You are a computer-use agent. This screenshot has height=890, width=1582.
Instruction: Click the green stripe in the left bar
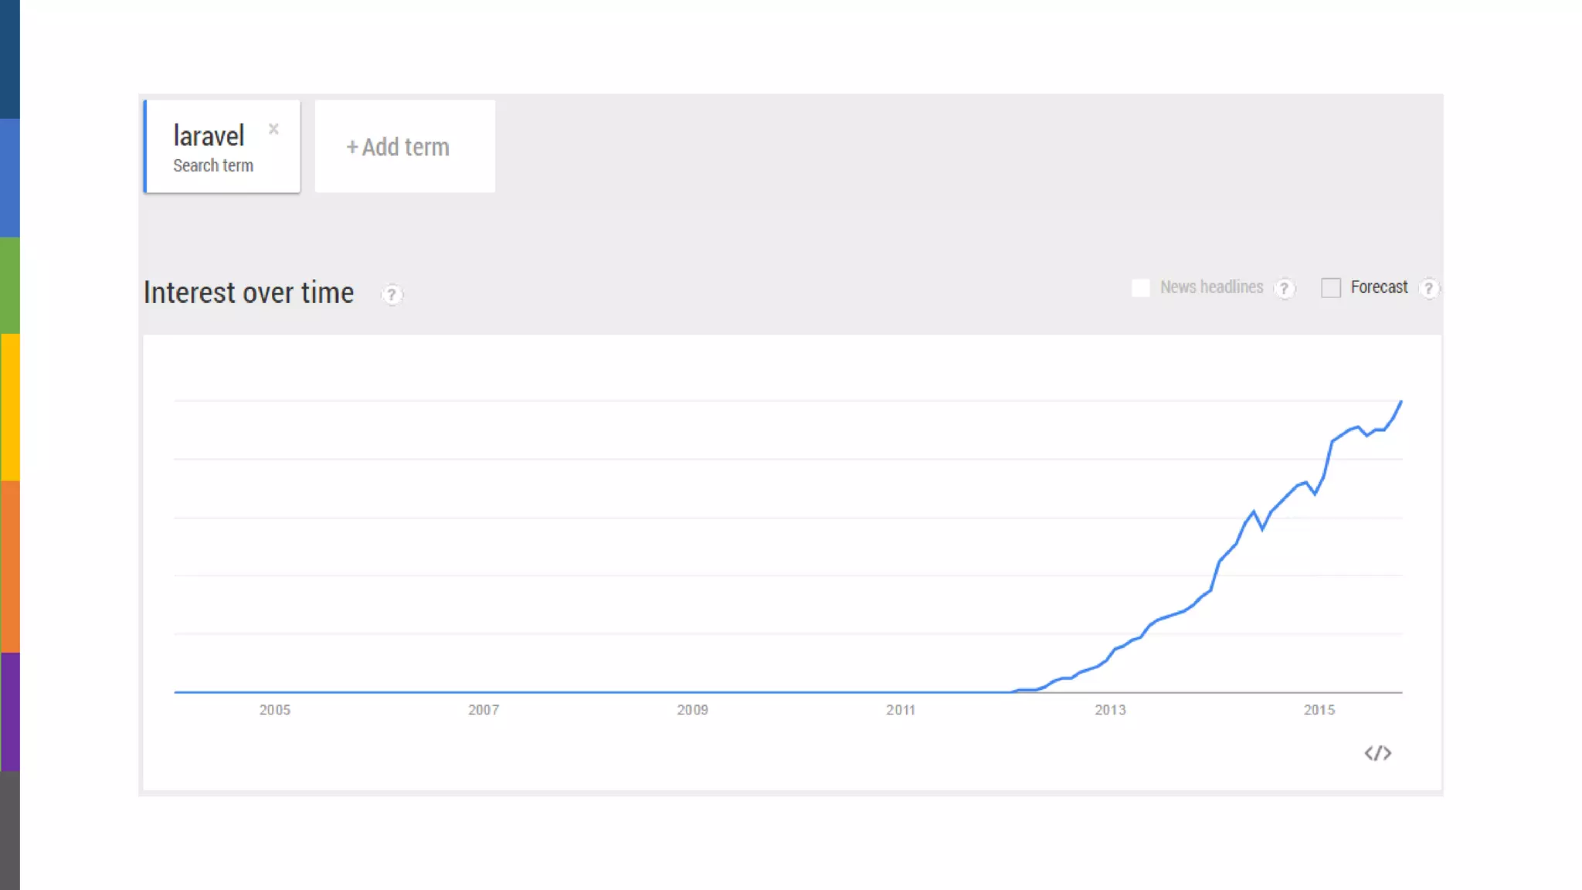pyautogui.click(x=9, y=285)
